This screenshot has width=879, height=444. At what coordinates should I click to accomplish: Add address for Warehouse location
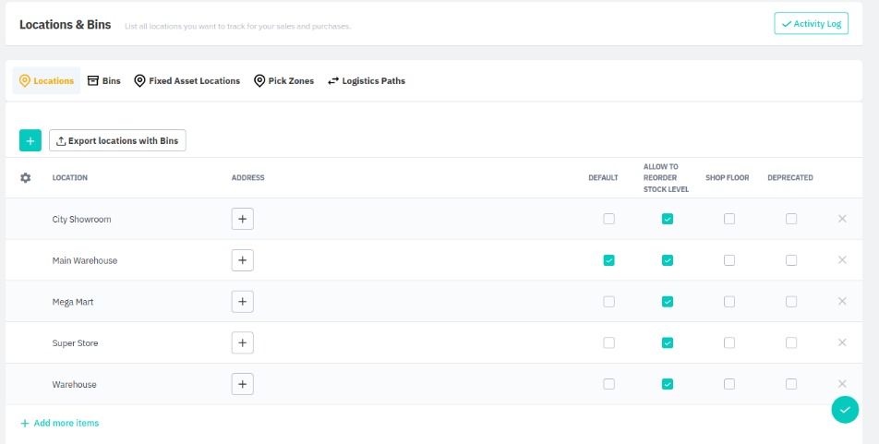click(242, 384)
